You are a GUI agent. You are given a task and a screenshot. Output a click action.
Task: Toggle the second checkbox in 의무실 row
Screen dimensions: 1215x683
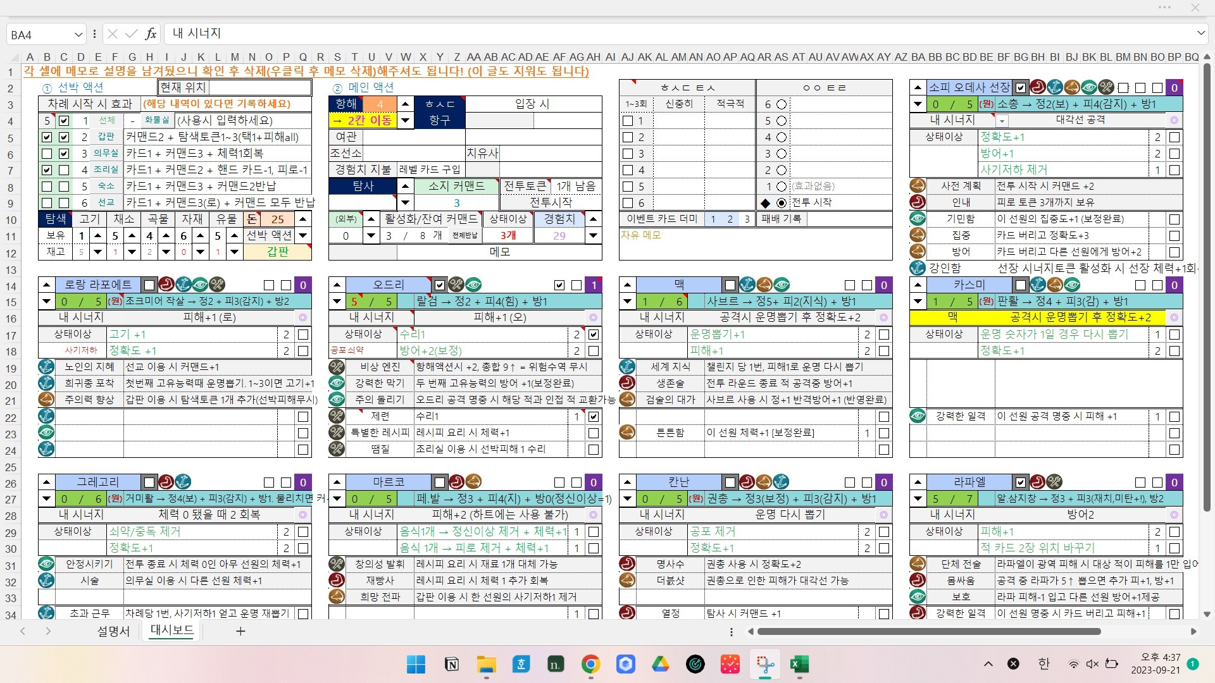click(x=64, y=153)
